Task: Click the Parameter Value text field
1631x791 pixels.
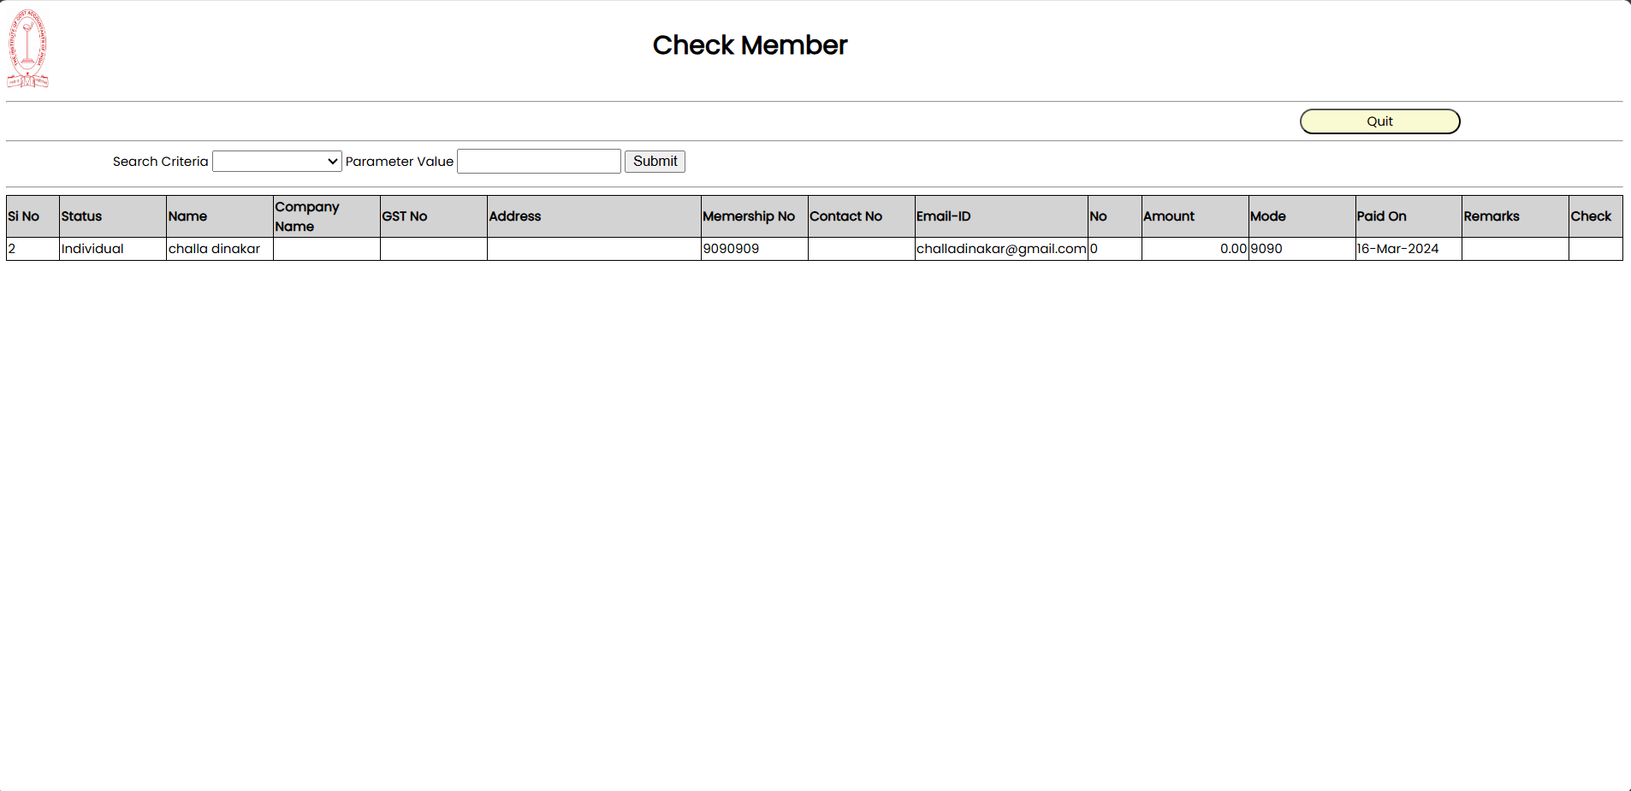Action: [538, 162]
